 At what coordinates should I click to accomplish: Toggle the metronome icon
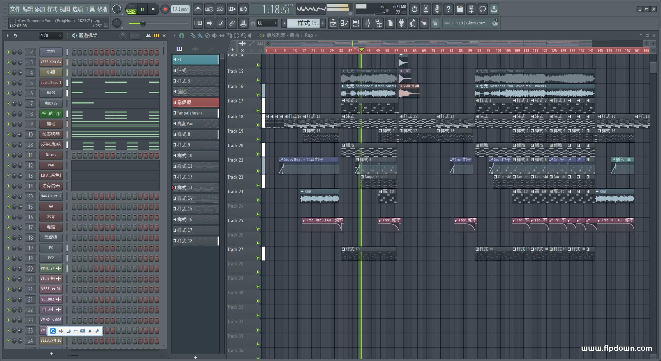(198, 9)
